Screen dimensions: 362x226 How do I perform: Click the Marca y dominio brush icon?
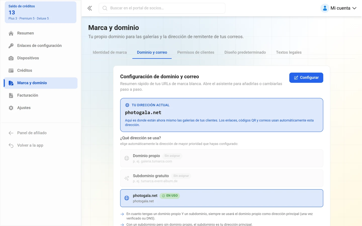point(11,83)
